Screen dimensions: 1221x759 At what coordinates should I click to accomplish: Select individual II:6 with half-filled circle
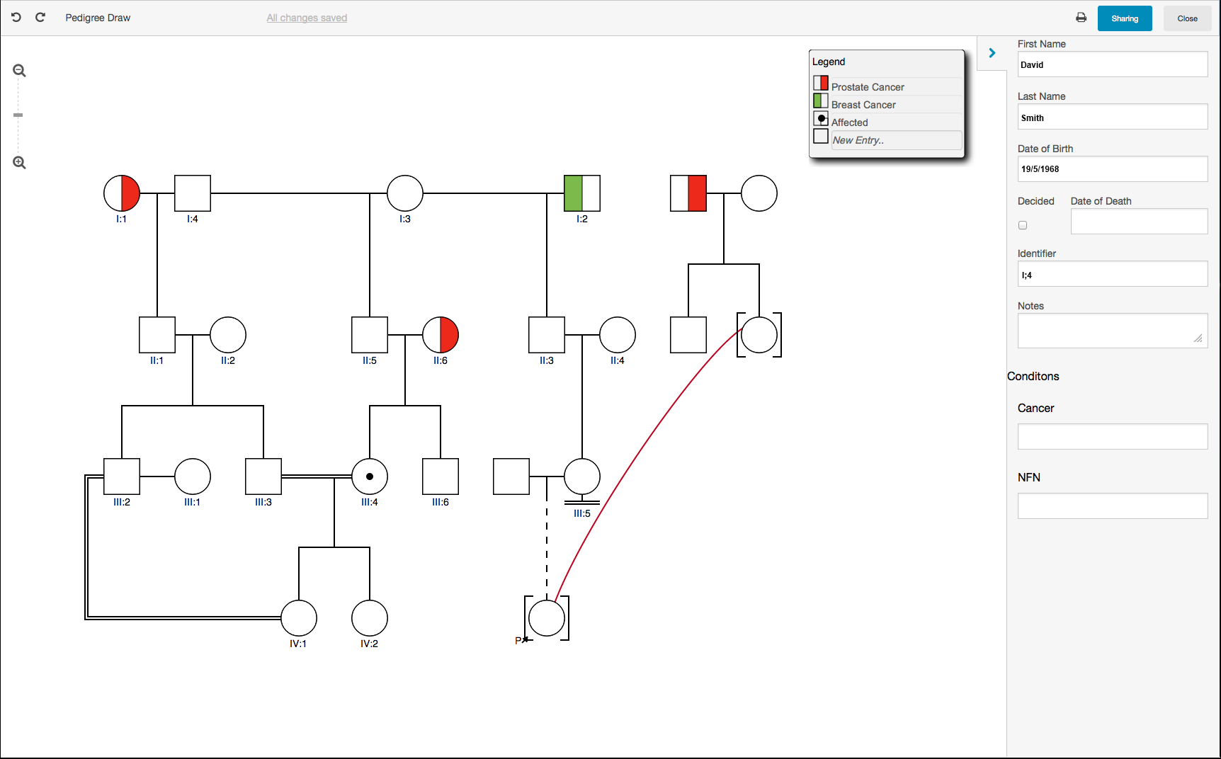click(x=440, y=336)
